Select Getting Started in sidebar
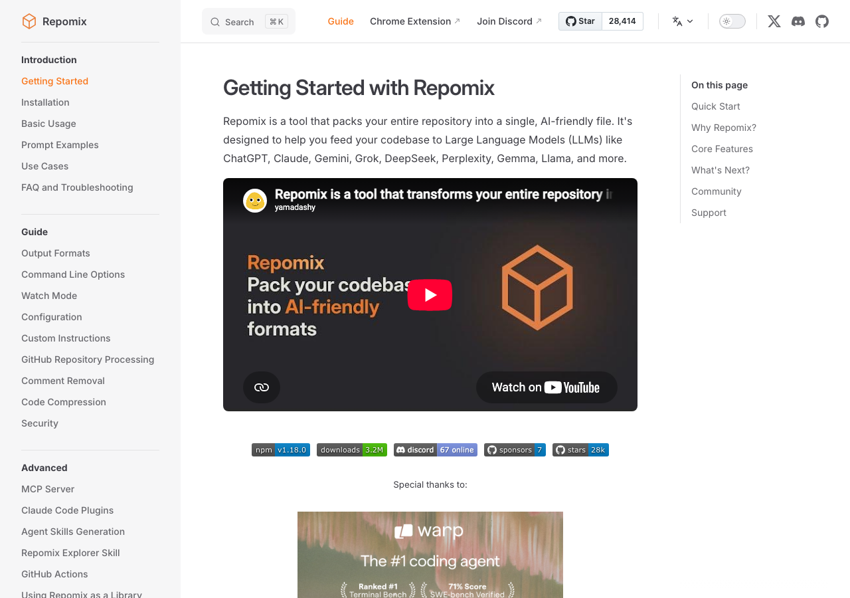The height and width of the screenshot is (598, 850). (54, 81)
